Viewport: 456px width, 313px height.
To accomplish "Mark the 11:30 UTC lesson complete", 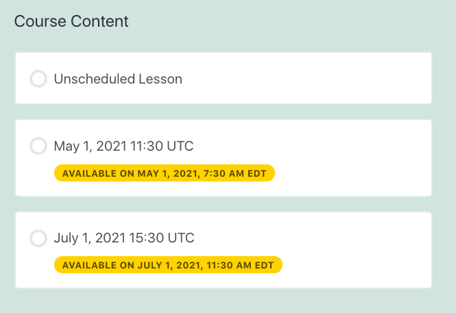I will tap(38, 146).
